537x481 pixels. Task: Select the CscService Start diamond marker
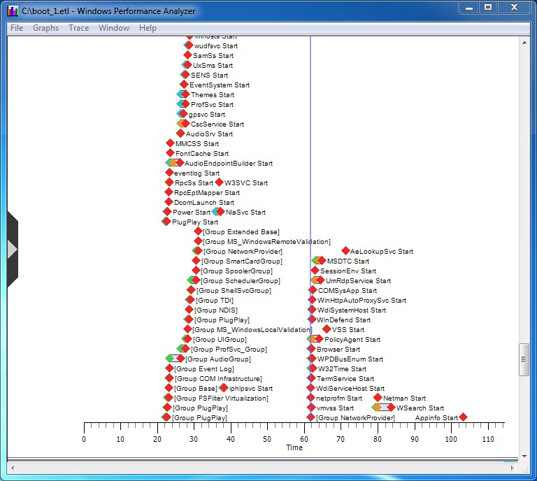tap(185, 124)
